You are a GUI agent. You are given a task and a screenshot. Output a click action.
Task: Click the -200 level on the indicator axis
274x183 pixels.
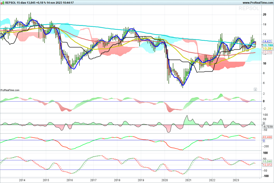coord(266,147)
